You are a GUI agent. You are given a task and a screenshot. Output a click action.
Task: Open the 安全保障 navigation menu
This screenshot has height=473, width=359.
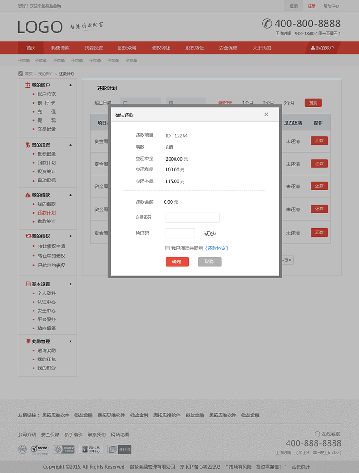[228, 47]
